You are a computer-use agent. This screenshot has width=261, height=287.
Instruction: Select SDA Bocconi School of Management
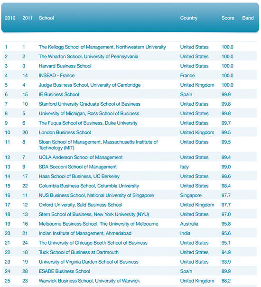tap(77, 167)
